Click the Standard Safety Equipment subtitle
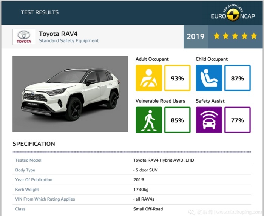This screenshot has height=216, width=264. (x=69, y=41)
